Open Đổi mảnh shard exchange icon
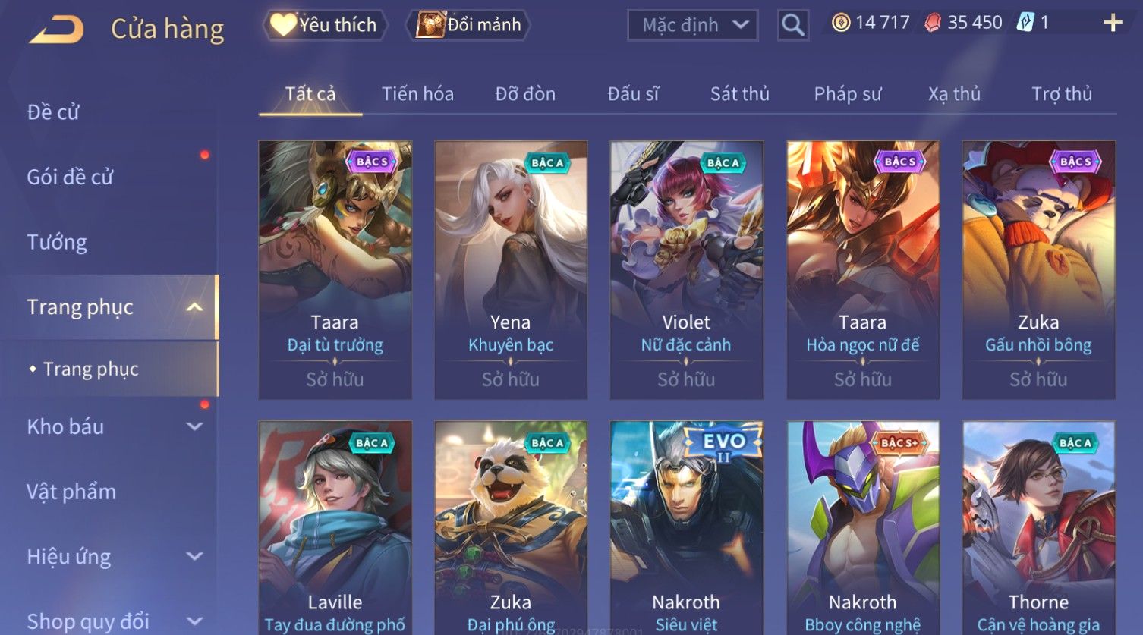The image size is (1143, 635). tap(468, 25)
